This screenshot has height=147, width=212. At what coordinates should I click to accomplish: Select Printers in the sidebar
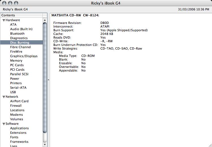pos(16,83)
